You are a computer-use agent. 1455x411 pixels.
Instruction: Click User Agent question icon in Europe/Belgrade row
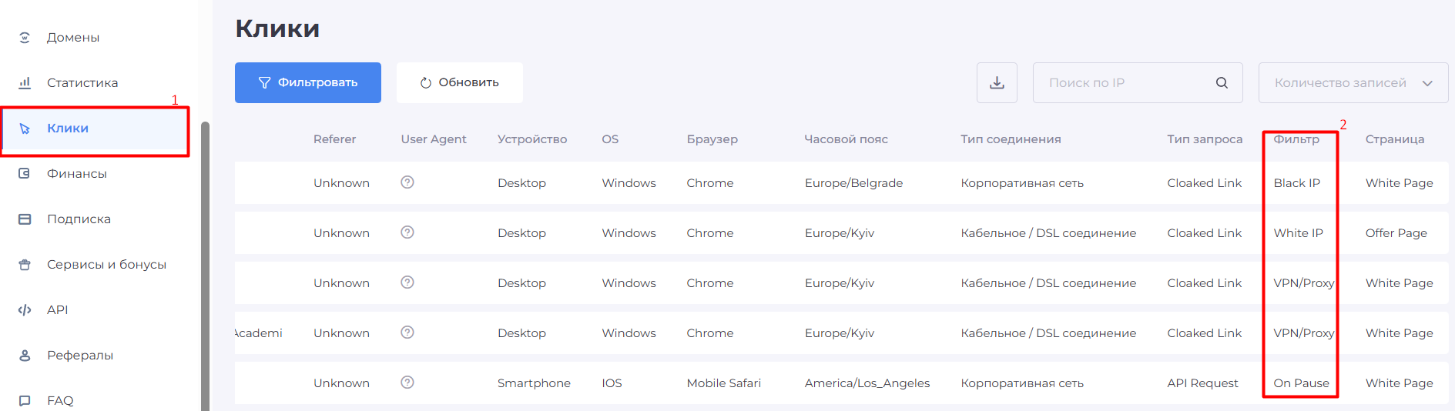point(407,182)
